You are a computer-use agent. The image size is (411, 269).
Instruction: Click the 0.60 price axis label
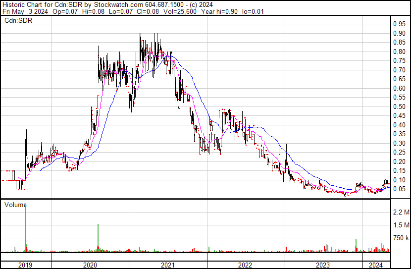[399, 88]
